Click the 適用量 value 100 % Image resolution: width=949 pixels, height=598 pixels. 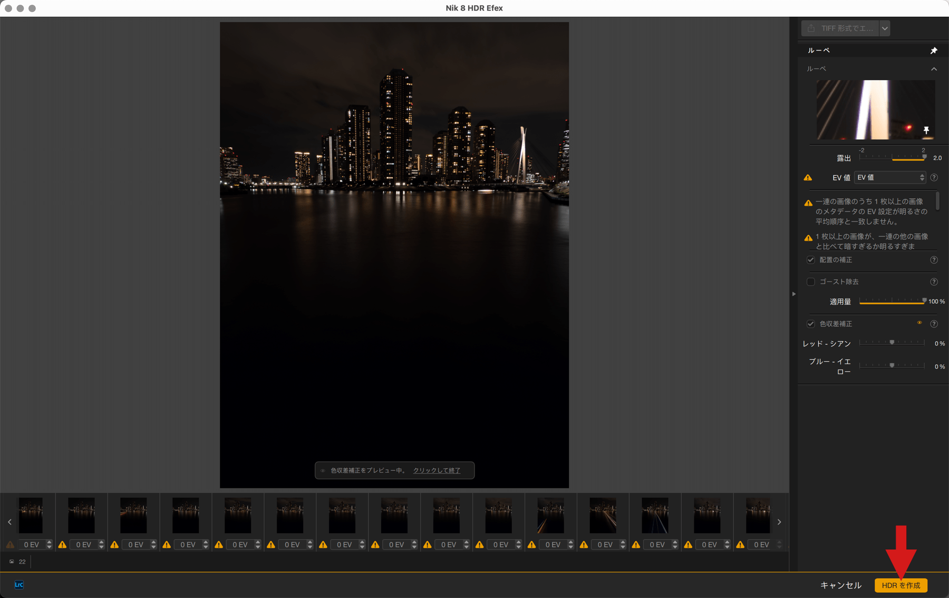click(x=936, y=302)
